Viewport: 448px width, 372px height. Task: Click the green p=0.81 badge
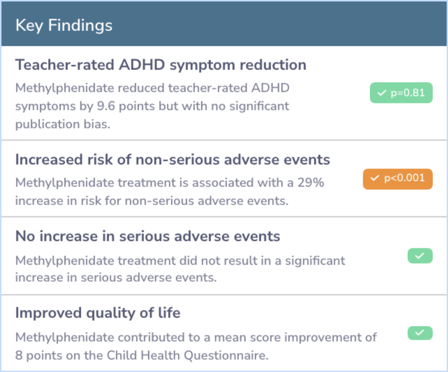pos(401,93)
